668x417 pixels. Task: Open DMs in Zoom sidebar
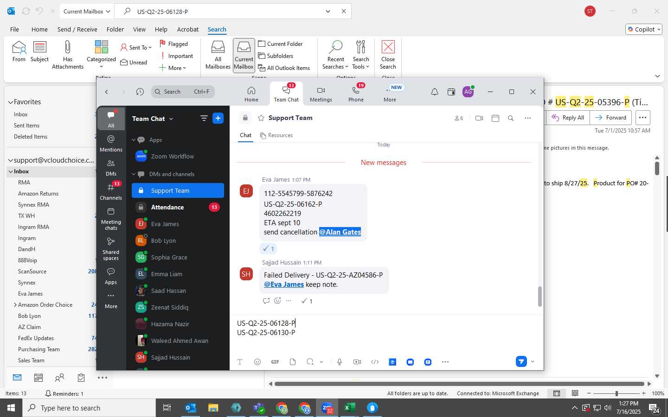(x=111, y=168)
